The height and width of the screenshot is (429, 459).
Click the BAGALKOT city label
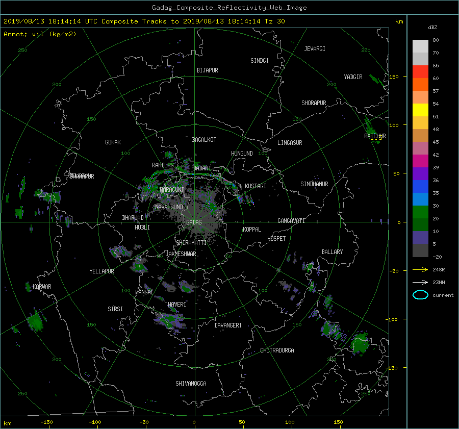[204, 140]
